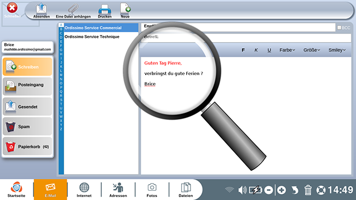Open the Spam folder
Viewport: 356px width, 200px height.
(27, 127)
